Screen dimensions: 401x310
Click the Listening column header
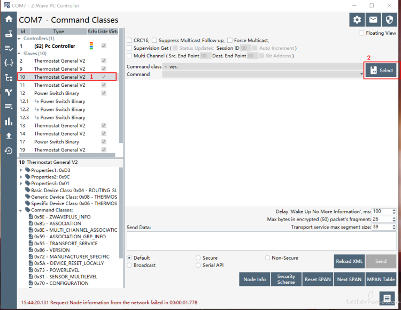point(103,31)
